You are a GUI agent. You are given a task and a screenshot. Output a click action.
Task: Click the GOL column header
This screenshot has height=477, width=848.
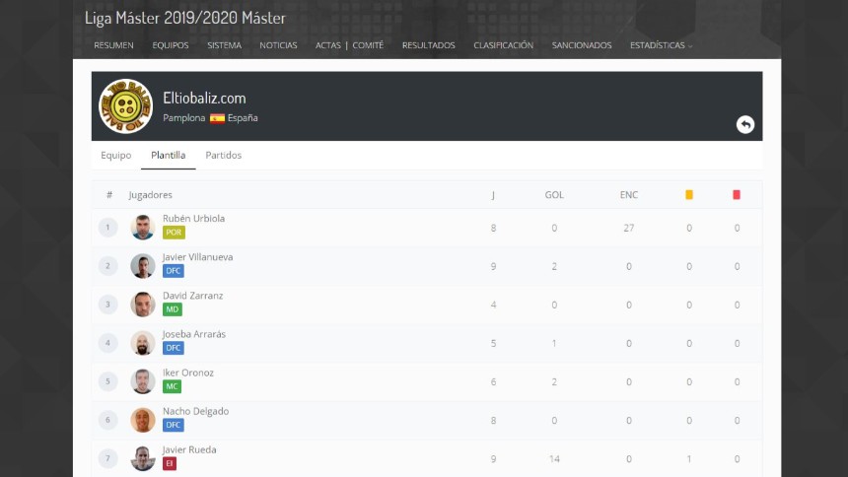554,195
